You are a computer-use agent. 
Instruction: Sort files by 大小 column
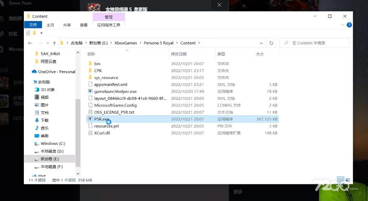pos(259,54)
